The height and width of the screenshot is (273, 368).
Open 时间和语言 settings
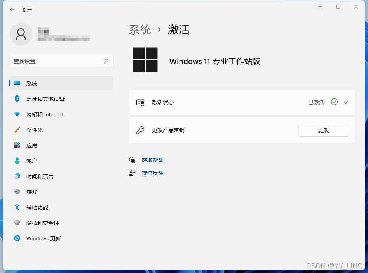coord(61,176)
